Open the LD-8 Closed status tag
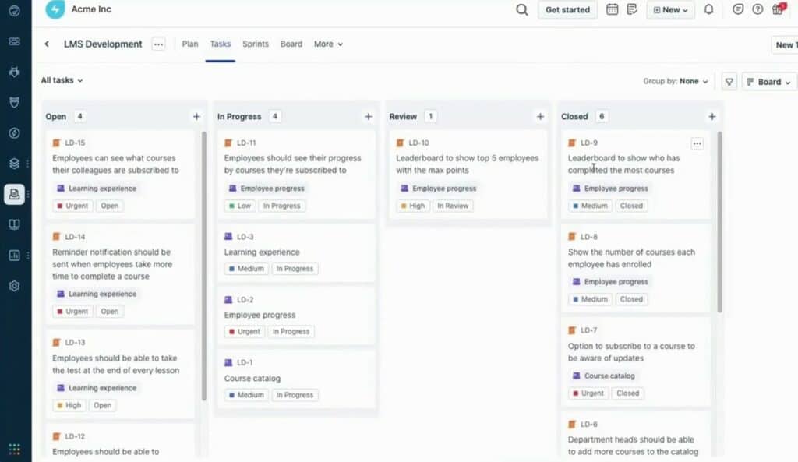 [x=631, y=299]
